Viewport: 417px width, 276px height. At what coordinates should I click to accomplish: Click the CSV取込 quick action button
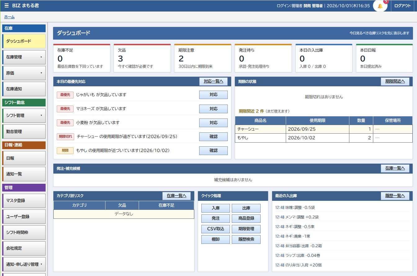(x=216, y=229)
